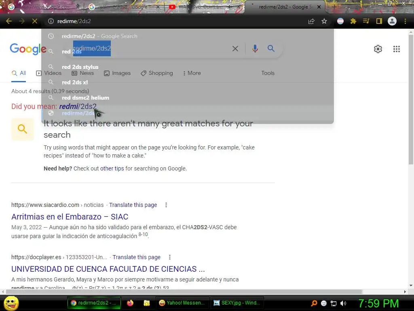This screenshot has width=414, height=311.
Task: Switch to Shopping results tab
Action: [x=157, y=73]
